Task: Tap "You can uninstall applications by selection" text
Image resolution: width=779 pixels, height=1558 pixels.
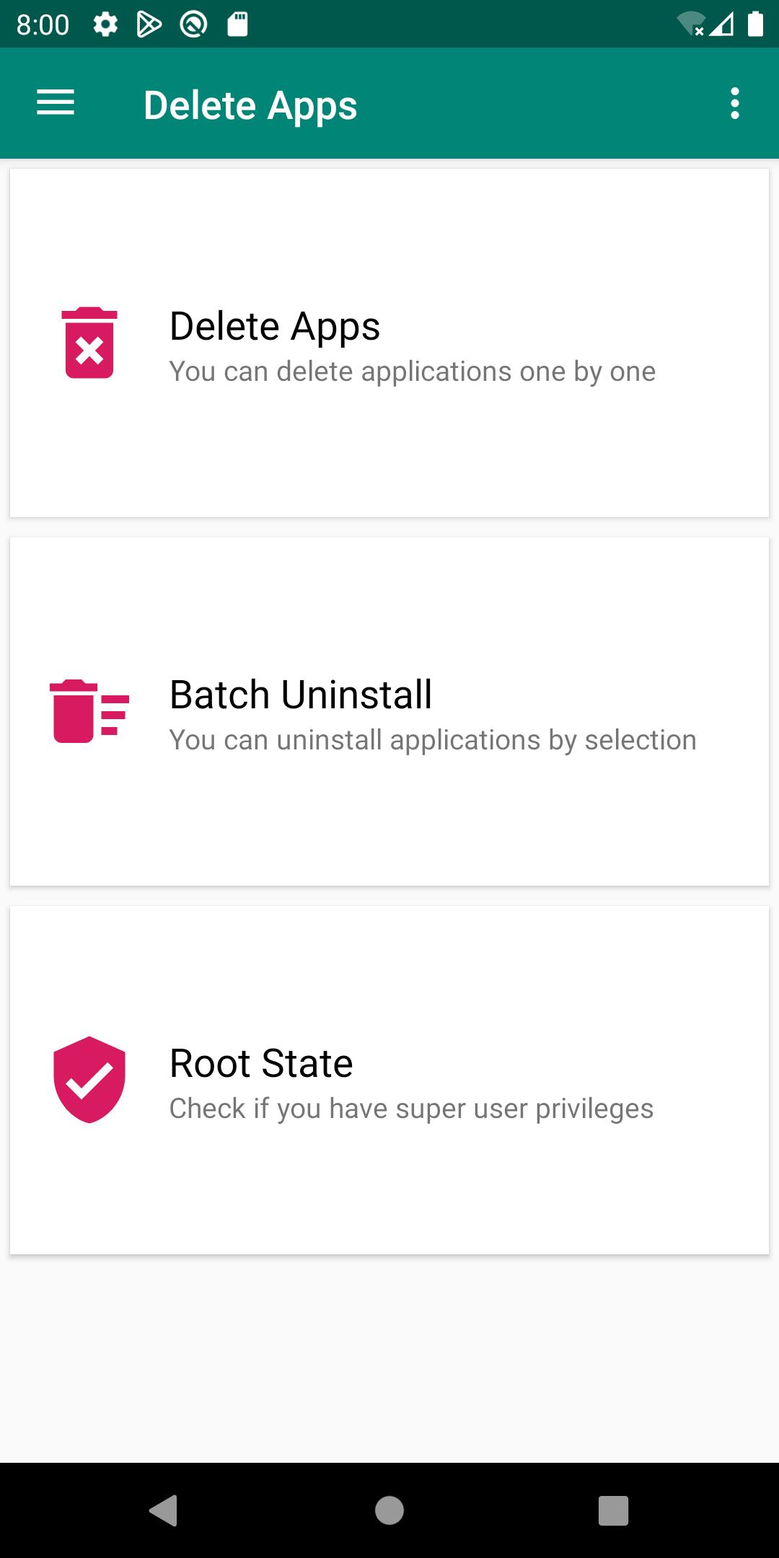Action: [x=433, y=741]
